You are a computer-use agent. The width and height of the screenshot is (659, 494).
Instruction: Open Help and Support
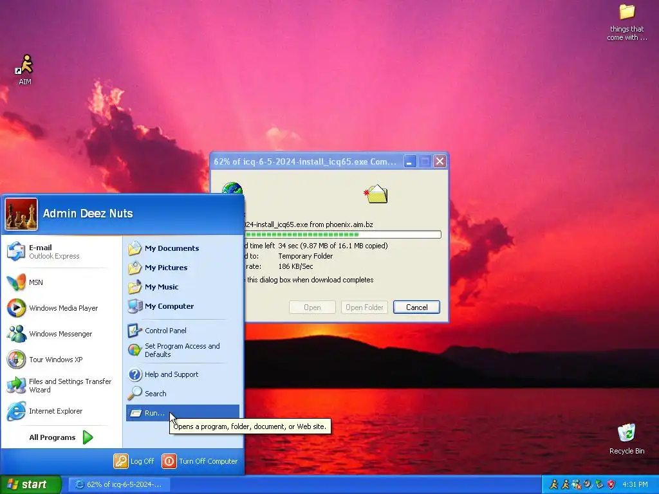click(x=182, y=374)
